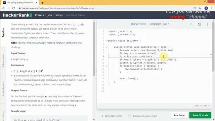Viewport: 215px width, 121px height.
Task: Collapse the main method fold arrow
Action: pyautogui.click(x=106, y=47)
